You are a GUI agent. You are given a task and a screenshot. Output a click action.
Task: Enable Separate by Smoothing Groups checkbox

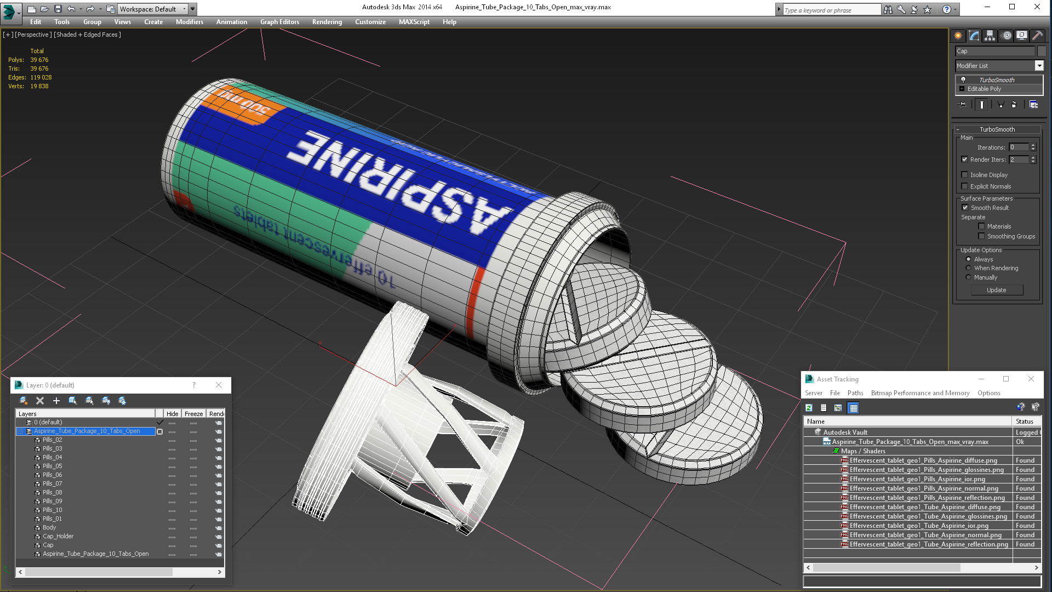981,236
